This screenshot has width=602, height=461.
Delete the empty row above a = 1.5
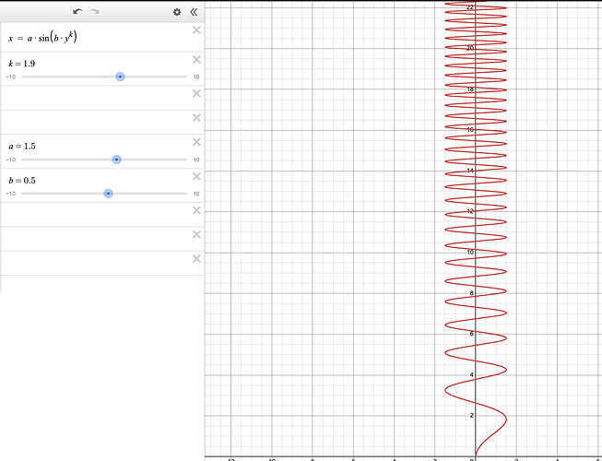pos(196,118)
